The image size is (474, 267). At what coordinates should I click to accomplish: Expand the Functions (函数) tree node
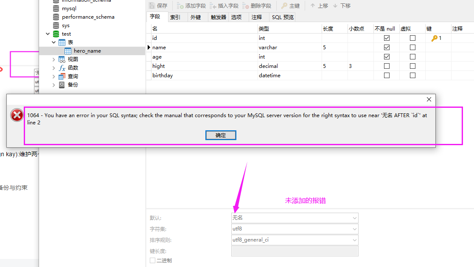coord(54,68)
